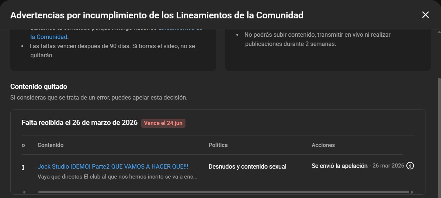The width and height of the screenshot is (441, 198).
Task: Click the horizontal scrollbar thumb in the table
Action: click(x=223, y=192)
